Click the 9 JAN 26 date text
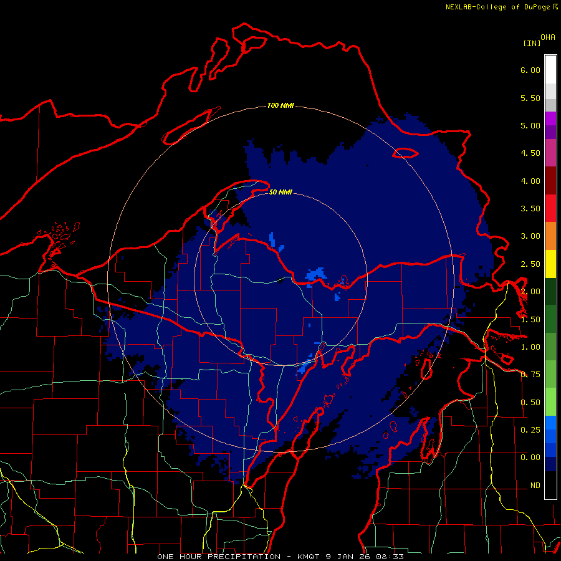The width and height of the screenshot is (561, 561). (348, 557)
